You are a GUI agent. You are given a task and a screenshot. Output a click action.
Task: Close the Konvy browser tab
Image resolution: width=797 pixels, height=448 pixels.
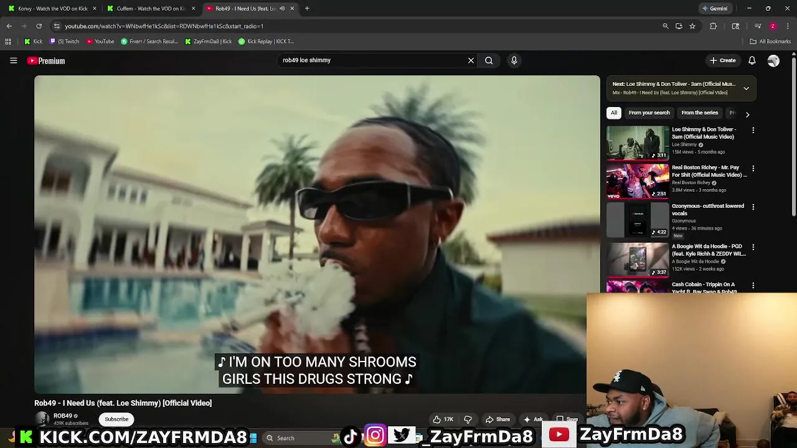95,8
